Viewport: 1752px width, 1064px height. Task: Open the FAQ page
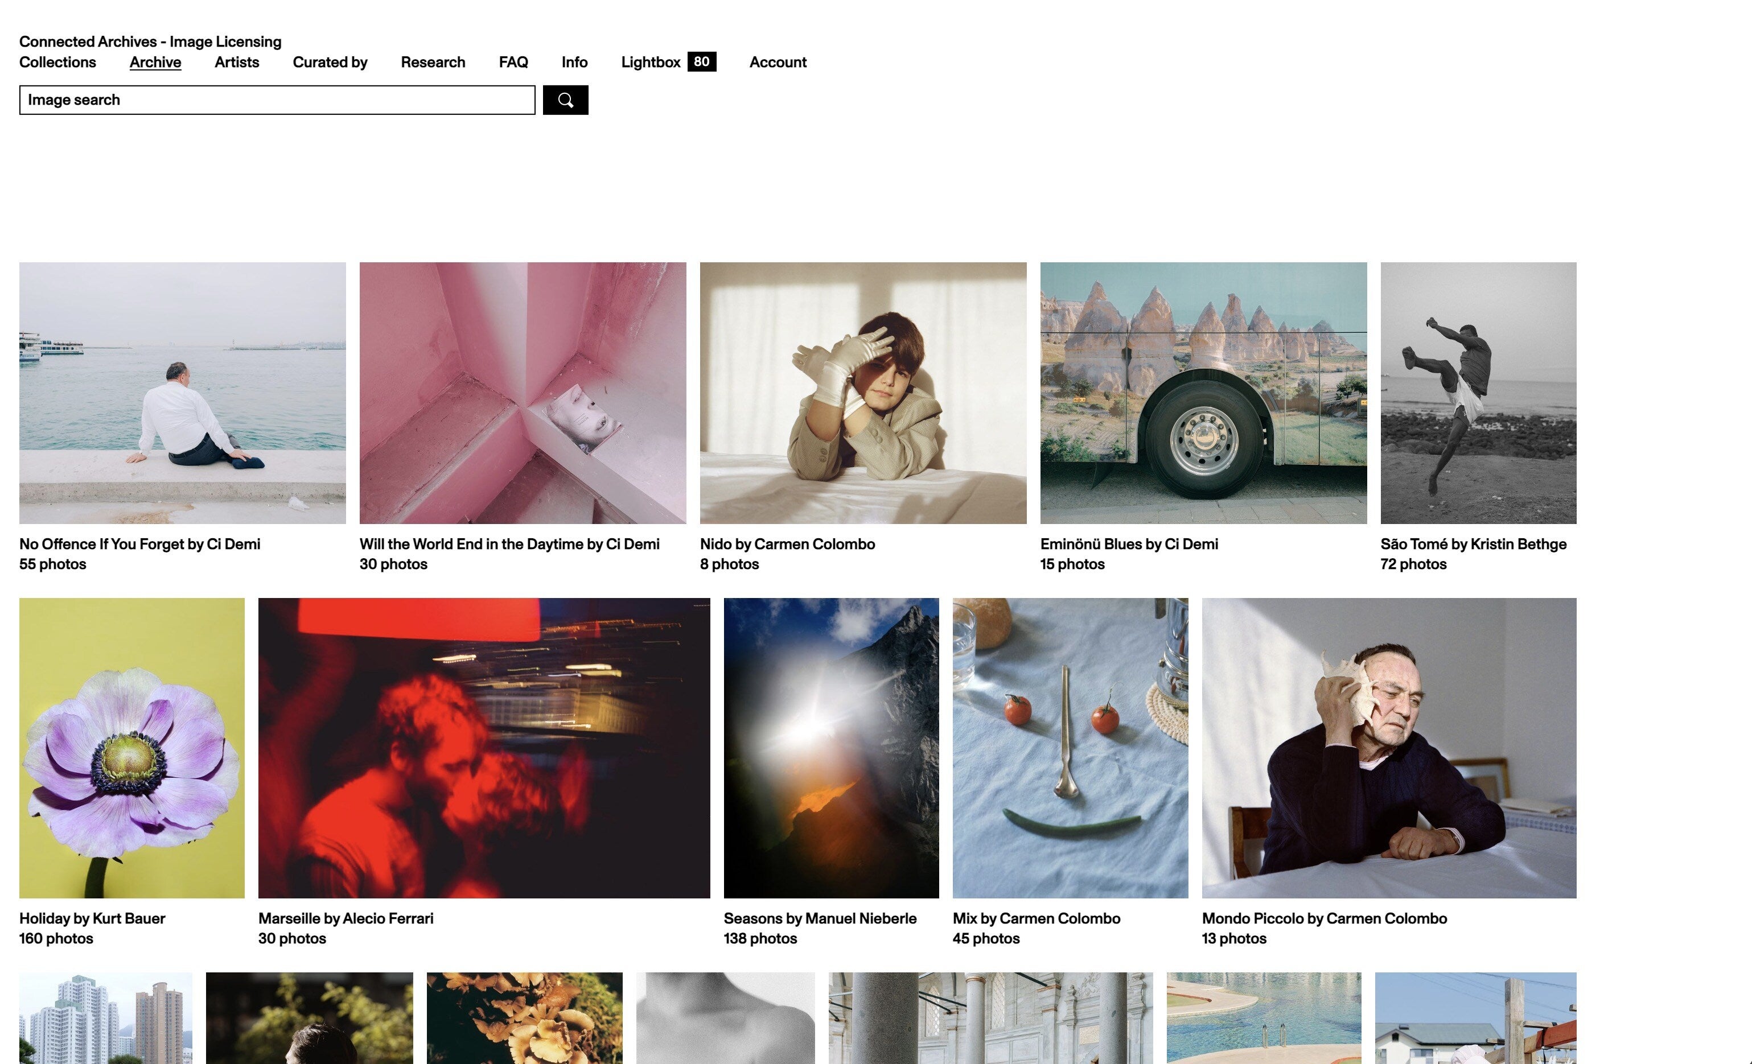(513, 62)
